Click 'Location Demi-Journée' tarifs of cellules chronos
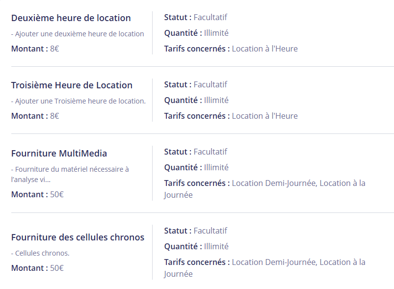Image resolution: width=394 pixels, height=289 pixels. click(x=273, y=262)
